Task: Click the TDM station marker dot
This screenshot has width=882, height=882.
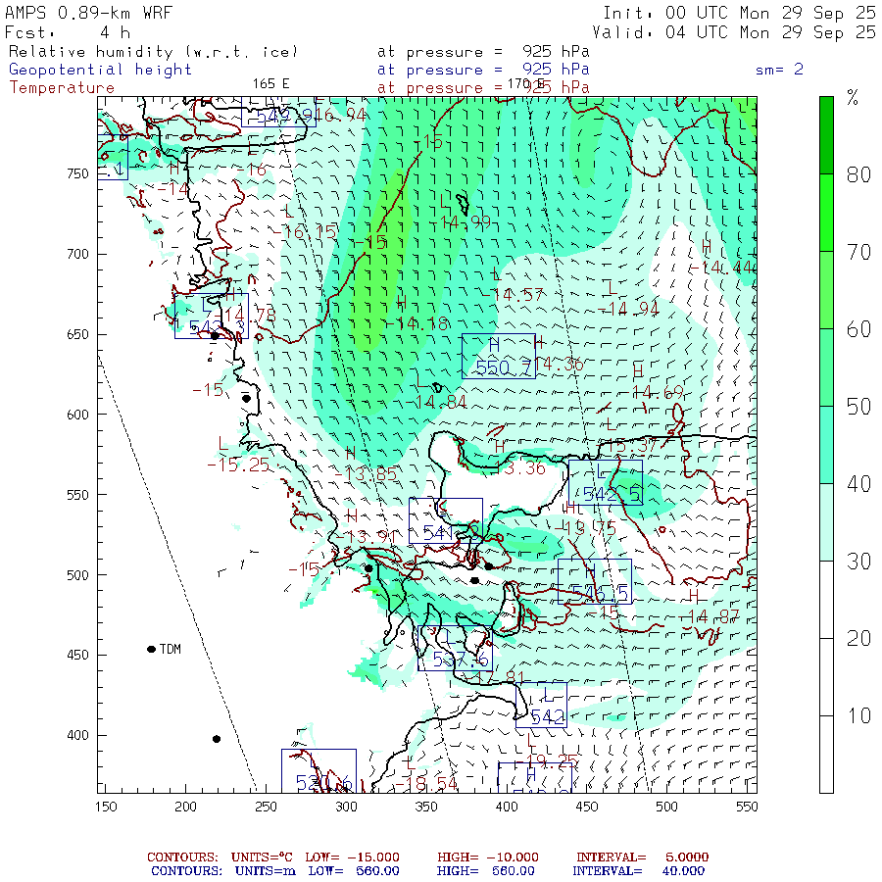Action: coord(151,649)
